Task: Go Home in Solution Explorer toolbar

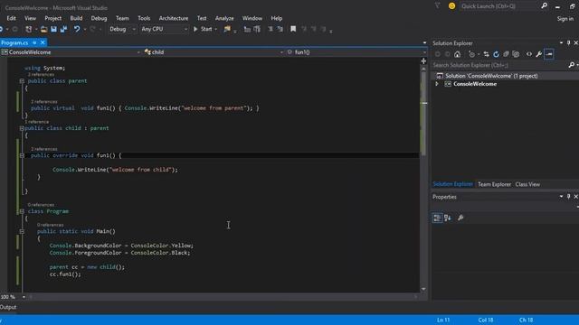Action: point(458,54)
